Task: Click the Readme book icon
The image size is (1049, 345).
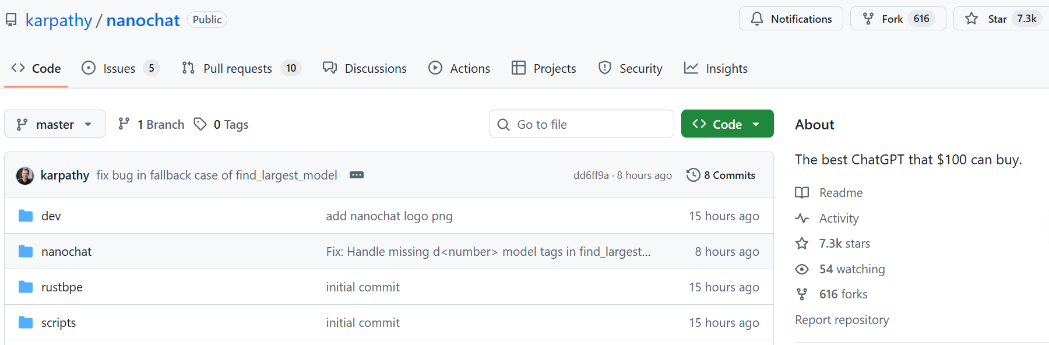Action: pyautogui.click(x=802, y=193)
